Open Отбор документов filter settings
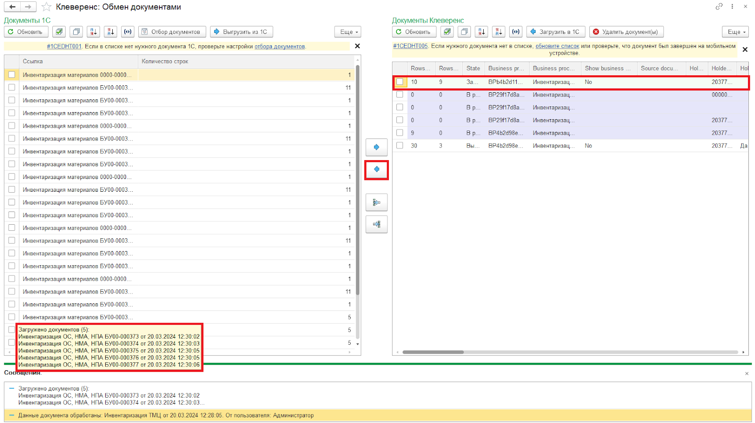 (x=172, y=32)
